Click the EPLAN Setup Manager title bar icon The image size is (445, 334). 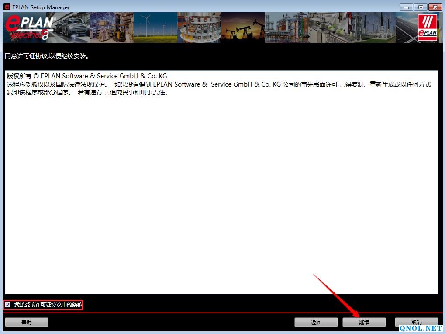pyautogui.click(x=7, y=7)
